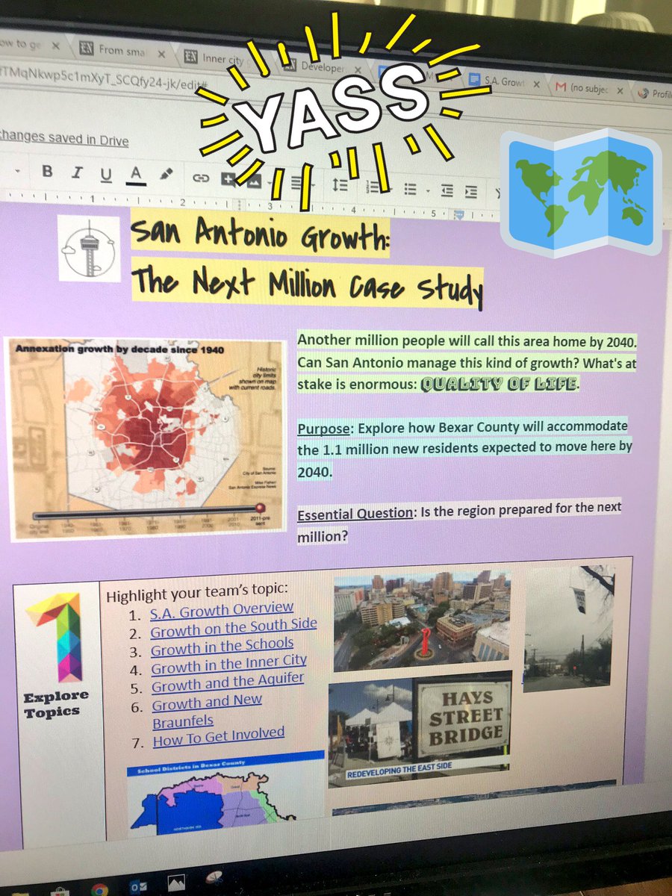Click the "QUALITY OF LIFE" styled text
Viewport: 672px width, 896px height.
(x=500, y=385)
